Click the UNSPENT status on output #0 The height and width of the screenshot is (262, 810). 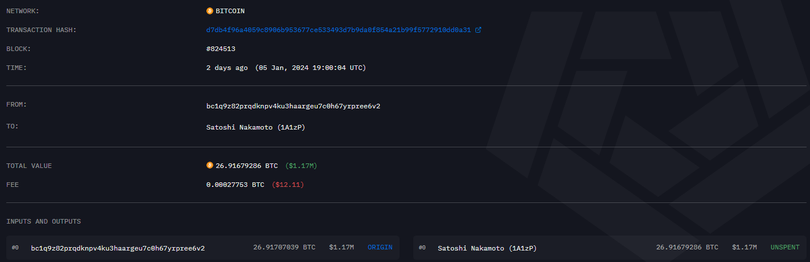pos(785,248)
